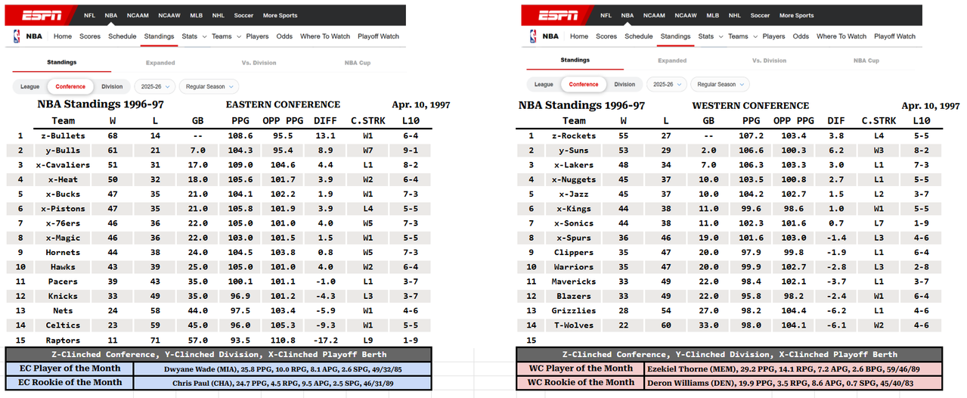Go to Playoff Watch on the Western Conference page
The image size is (967, 398).
[894, 36]
